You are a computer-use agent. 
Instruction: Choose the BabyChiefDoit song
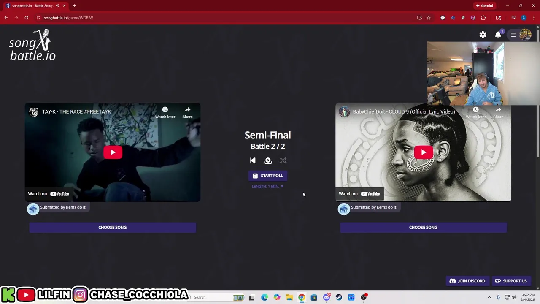pos(423,228)
